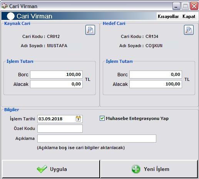Click the Cari Virman title bar app icon
This screenshot has width=199, height=179.
pos(5,6)
